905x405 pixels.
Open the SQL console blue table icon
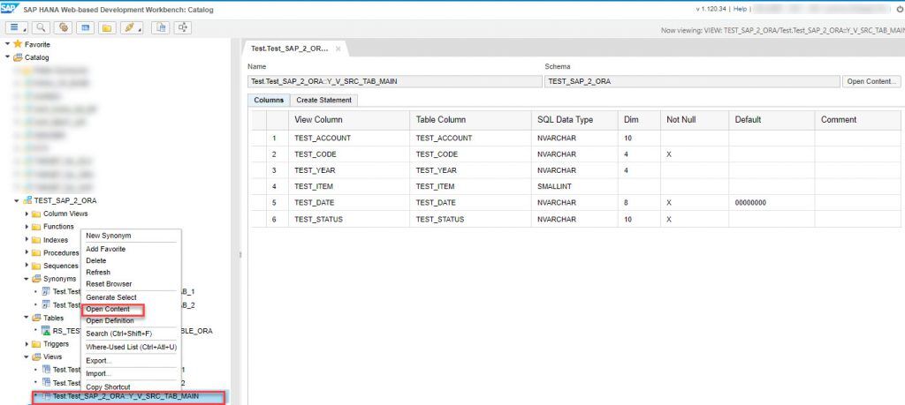click(85, 27)
